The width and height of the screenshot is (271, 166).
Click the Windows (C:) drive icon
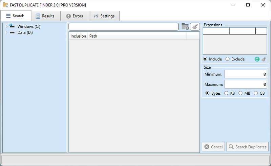click(12, 26)
